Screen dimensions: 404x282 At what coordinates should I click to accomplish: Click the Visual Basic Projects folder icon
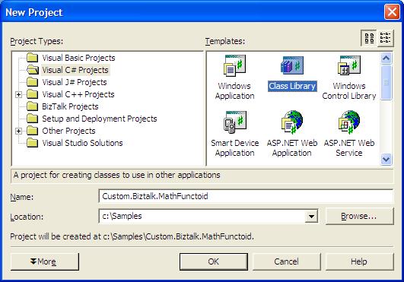[33, 58]
